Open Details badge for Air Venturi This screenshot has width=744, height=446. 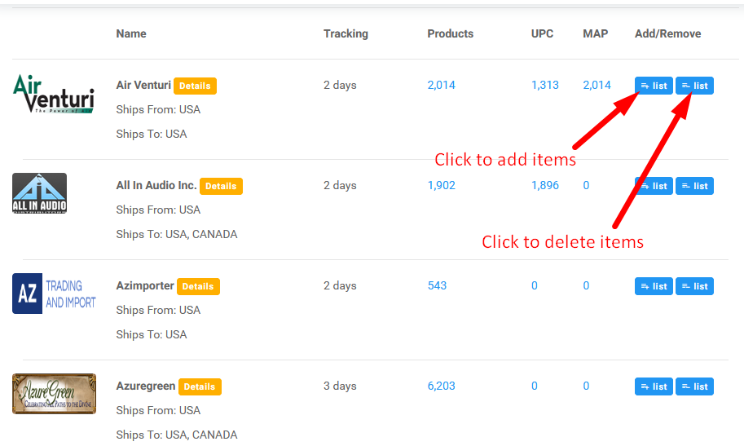tap(195, 86)
